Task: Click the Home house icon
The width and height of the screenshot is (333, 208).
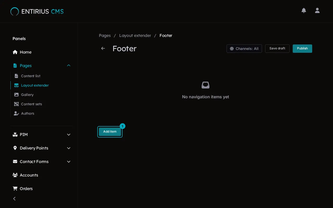Action: pos(15,52)
